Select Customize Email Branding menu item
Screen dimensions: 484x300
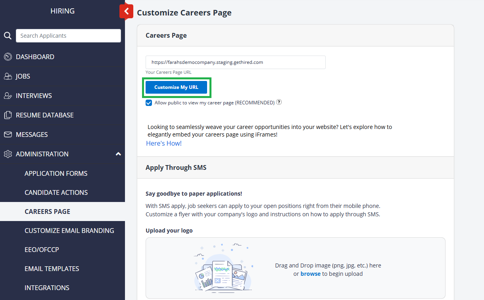coord(69,231)
